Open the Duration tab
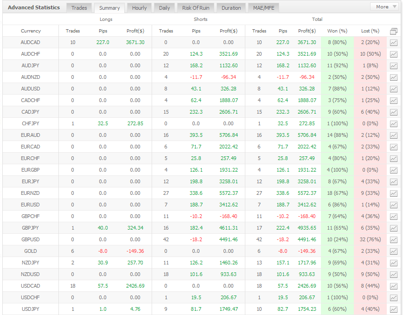Viewport: 403px width, 315px height. coord(231,8)
